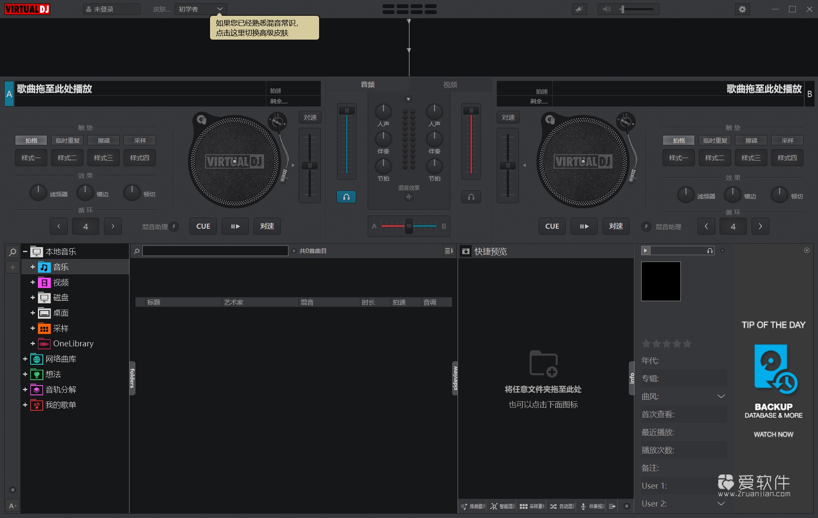Focus the song search input field

tap(215, 251)
